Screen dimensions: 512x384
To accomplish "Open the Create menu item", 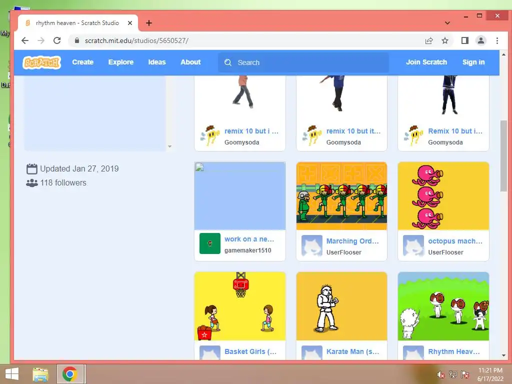I will tap(83, 62).
